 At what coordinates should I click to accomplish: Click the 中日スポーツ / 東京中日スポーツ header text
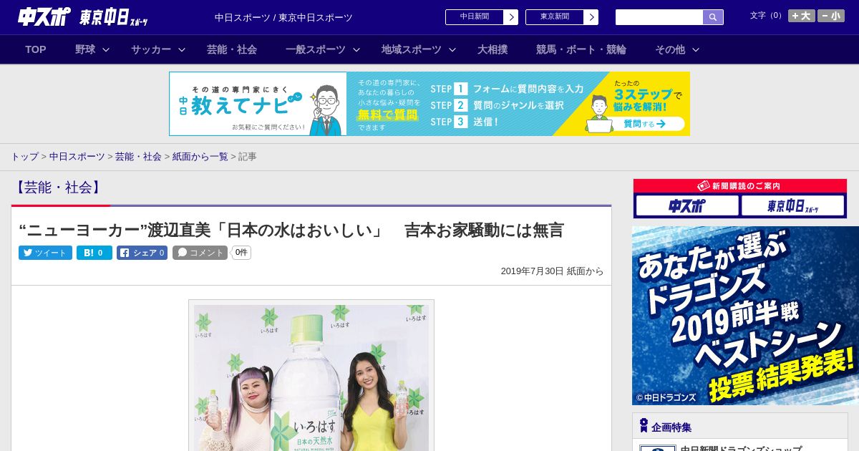pyautogui.click(x=283, y=17)
